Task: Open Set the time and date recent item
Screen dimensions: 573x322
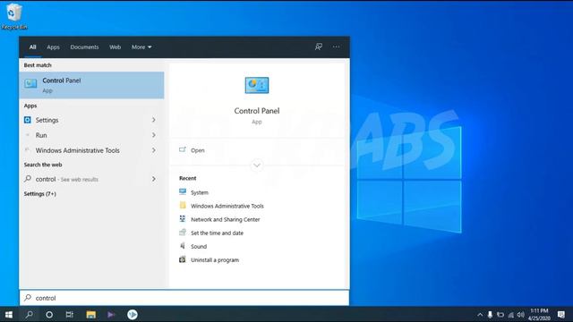Action: tap(217, 233)
